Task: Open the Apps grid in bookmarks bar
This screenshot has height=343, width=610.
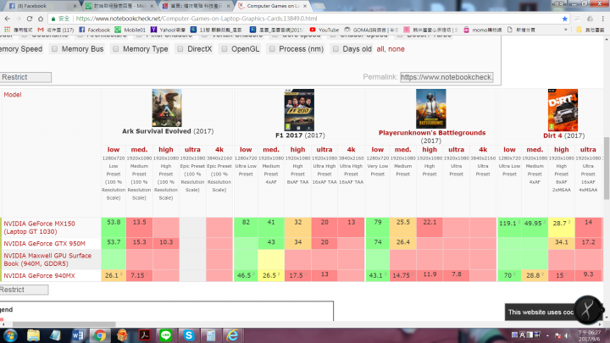Action: pyautogui.click(x=7, y=30)
